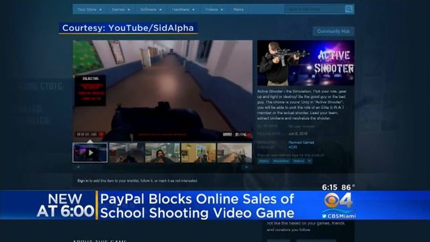Click the Active Shooter description text
The width and height of the screenshot is (430, 242).
(x=302, y=105)
